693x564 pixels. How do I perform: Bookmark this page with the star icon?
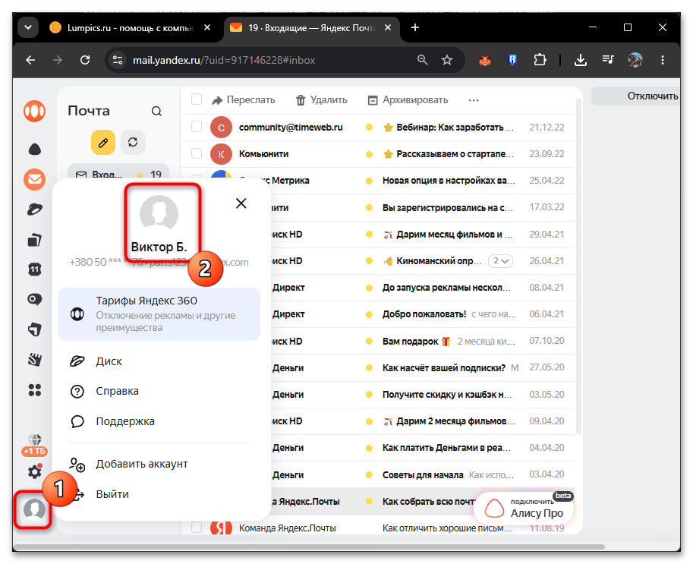pyautogui.click(x=447, y=60)
